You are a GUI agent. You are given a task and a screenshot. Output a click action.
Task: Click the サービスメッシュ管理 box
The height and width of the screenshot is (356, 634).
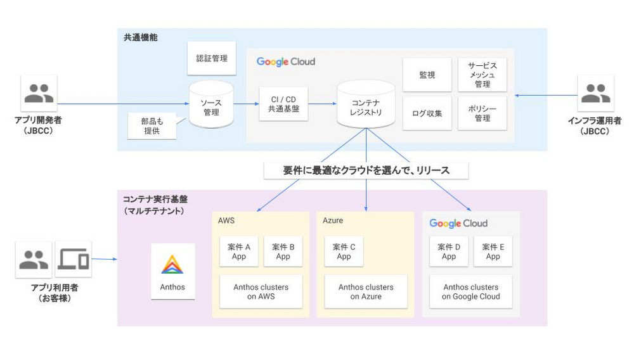pyautogui.click(x=482, y=75)
